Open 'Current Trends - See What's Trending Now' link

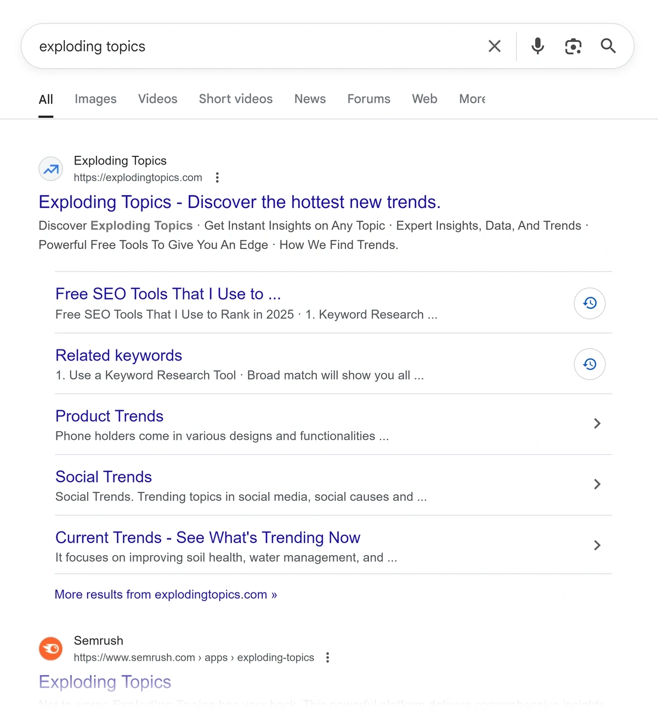208,538
